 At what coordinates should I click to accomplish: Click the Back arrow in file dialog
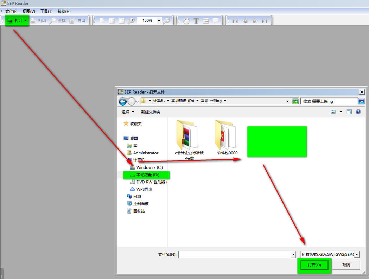click(123, 101)
